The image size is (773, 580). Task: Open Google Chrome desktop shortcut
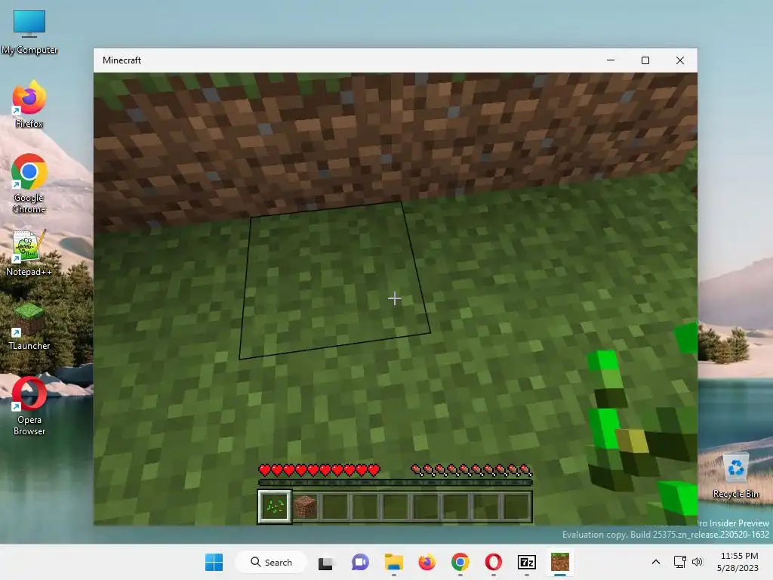point(29,184)
